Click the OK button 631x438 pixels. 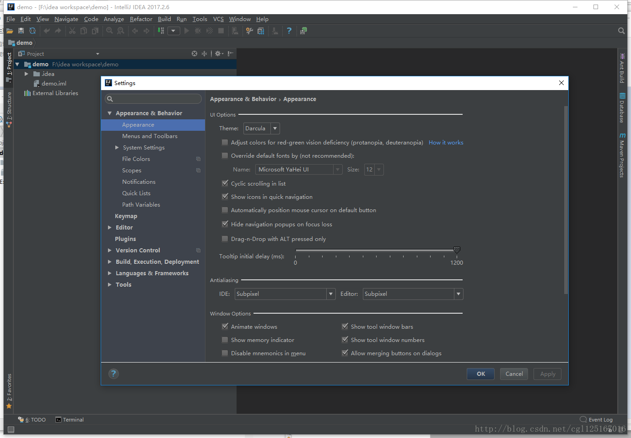481,374
